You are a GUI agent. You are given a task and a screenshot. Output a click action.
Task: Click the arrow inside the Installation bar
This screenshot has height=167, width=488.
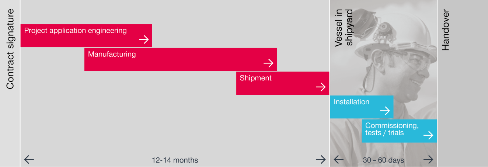click(385, 111)
